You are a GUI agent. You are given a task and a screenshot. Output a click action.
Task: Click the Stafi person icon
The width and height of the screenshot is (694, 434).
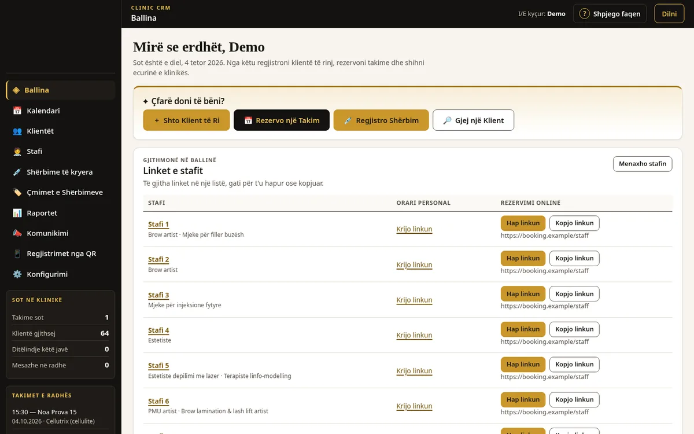pyautogui.click(x=17, y=152)
